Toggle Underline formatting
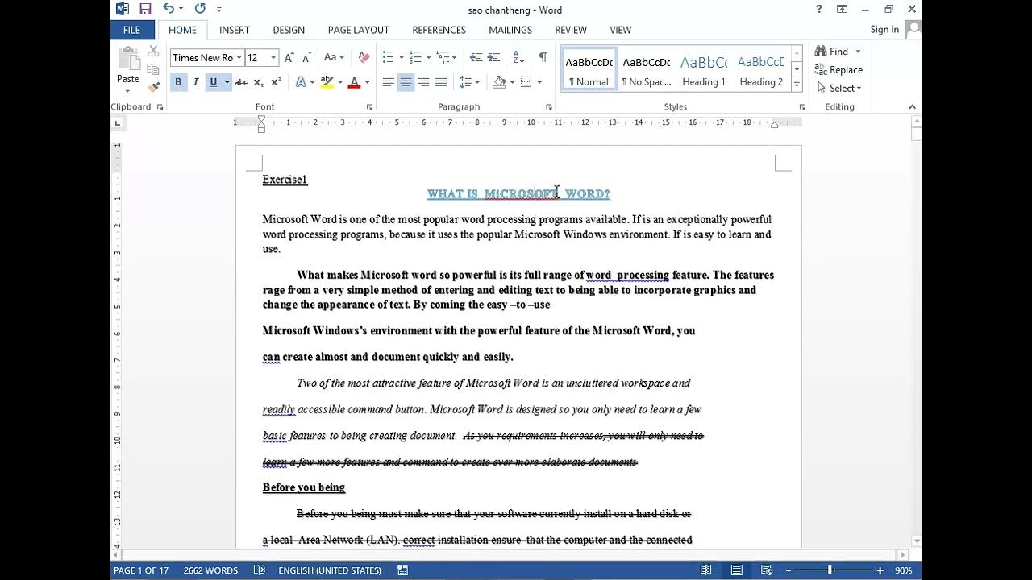 tap(214, 82)
